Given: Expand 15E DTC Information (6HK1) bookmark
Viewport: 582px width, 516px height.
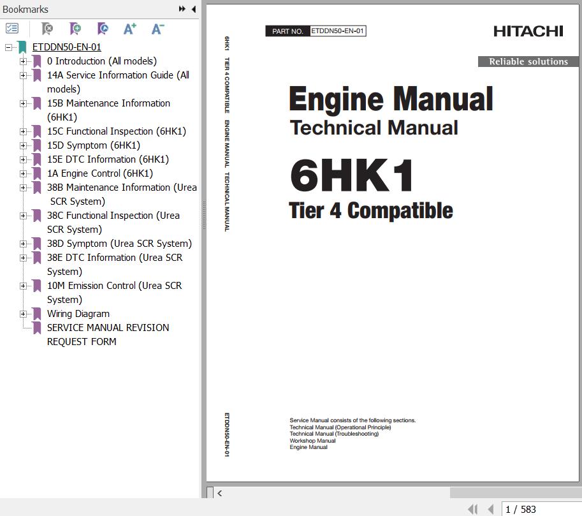Looking at the screenshot, I should (23, 159).
